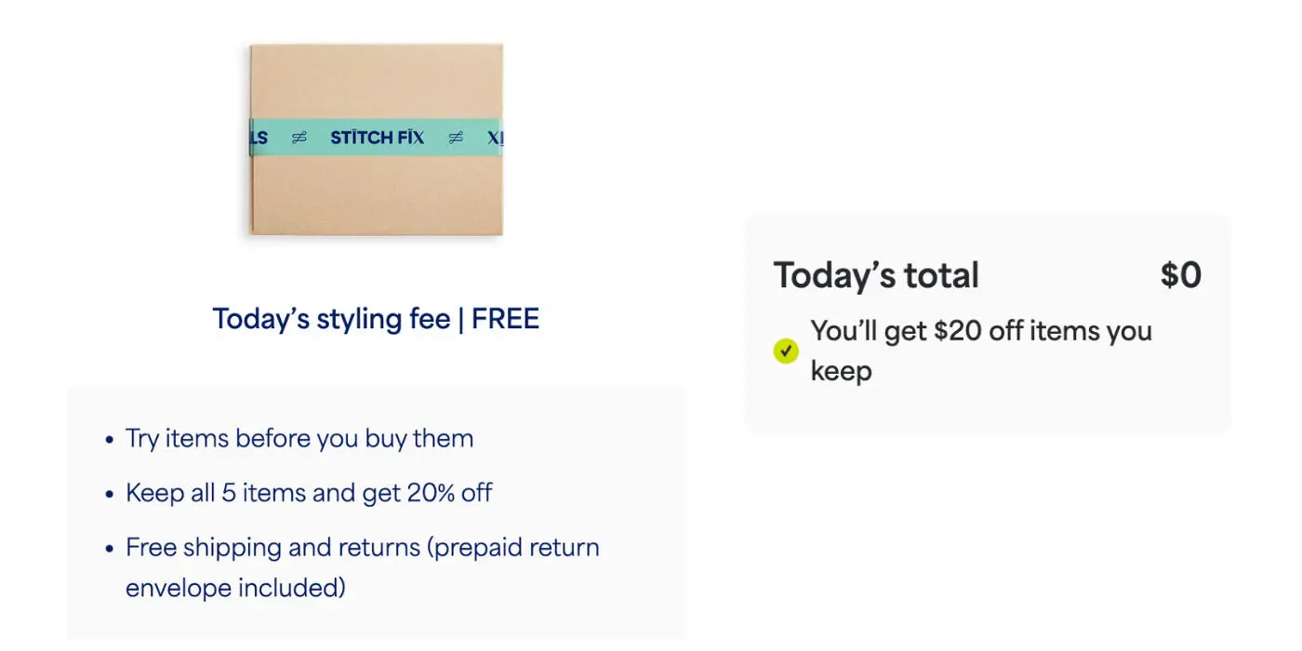Click the bullet beside "Free shipping and returns"
1302x651 pixels.
[x=109, y=548]
